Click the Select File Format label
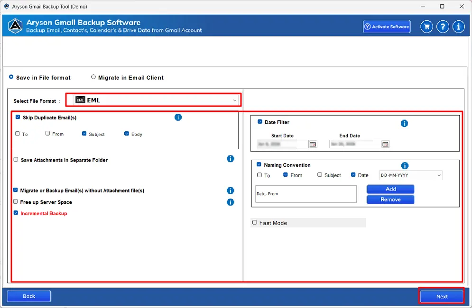The image size is (472, 308). (x=37, y=101)
